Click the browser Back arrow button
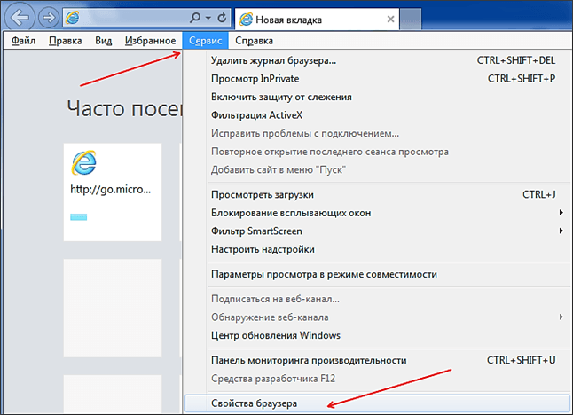This screenshot has height=415, width=573. (x=20, y=18)
